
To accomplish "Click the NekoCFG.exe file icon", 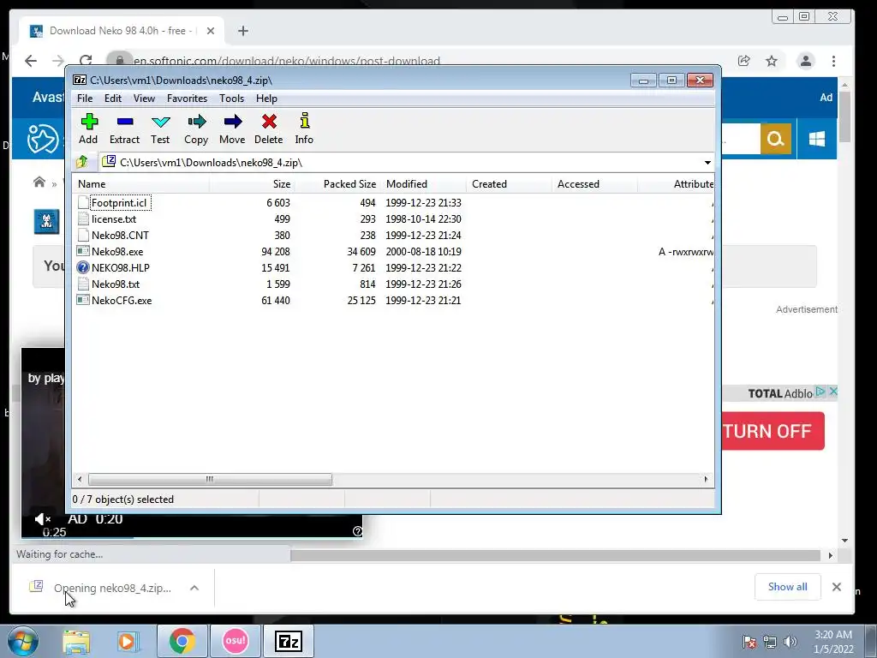I will point(83,300).
